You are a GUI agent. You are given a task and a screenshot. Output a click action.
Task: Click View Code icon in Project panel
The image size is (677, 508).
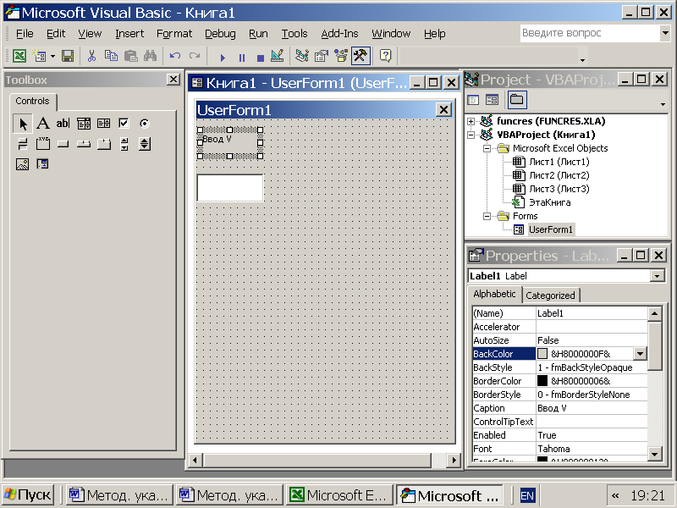(473, 100)
